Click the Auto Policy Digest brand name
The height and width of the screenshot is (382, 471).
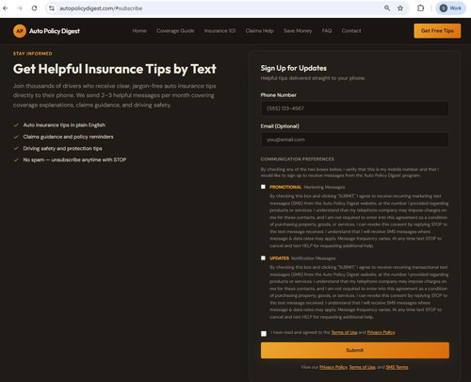[55, 31]
